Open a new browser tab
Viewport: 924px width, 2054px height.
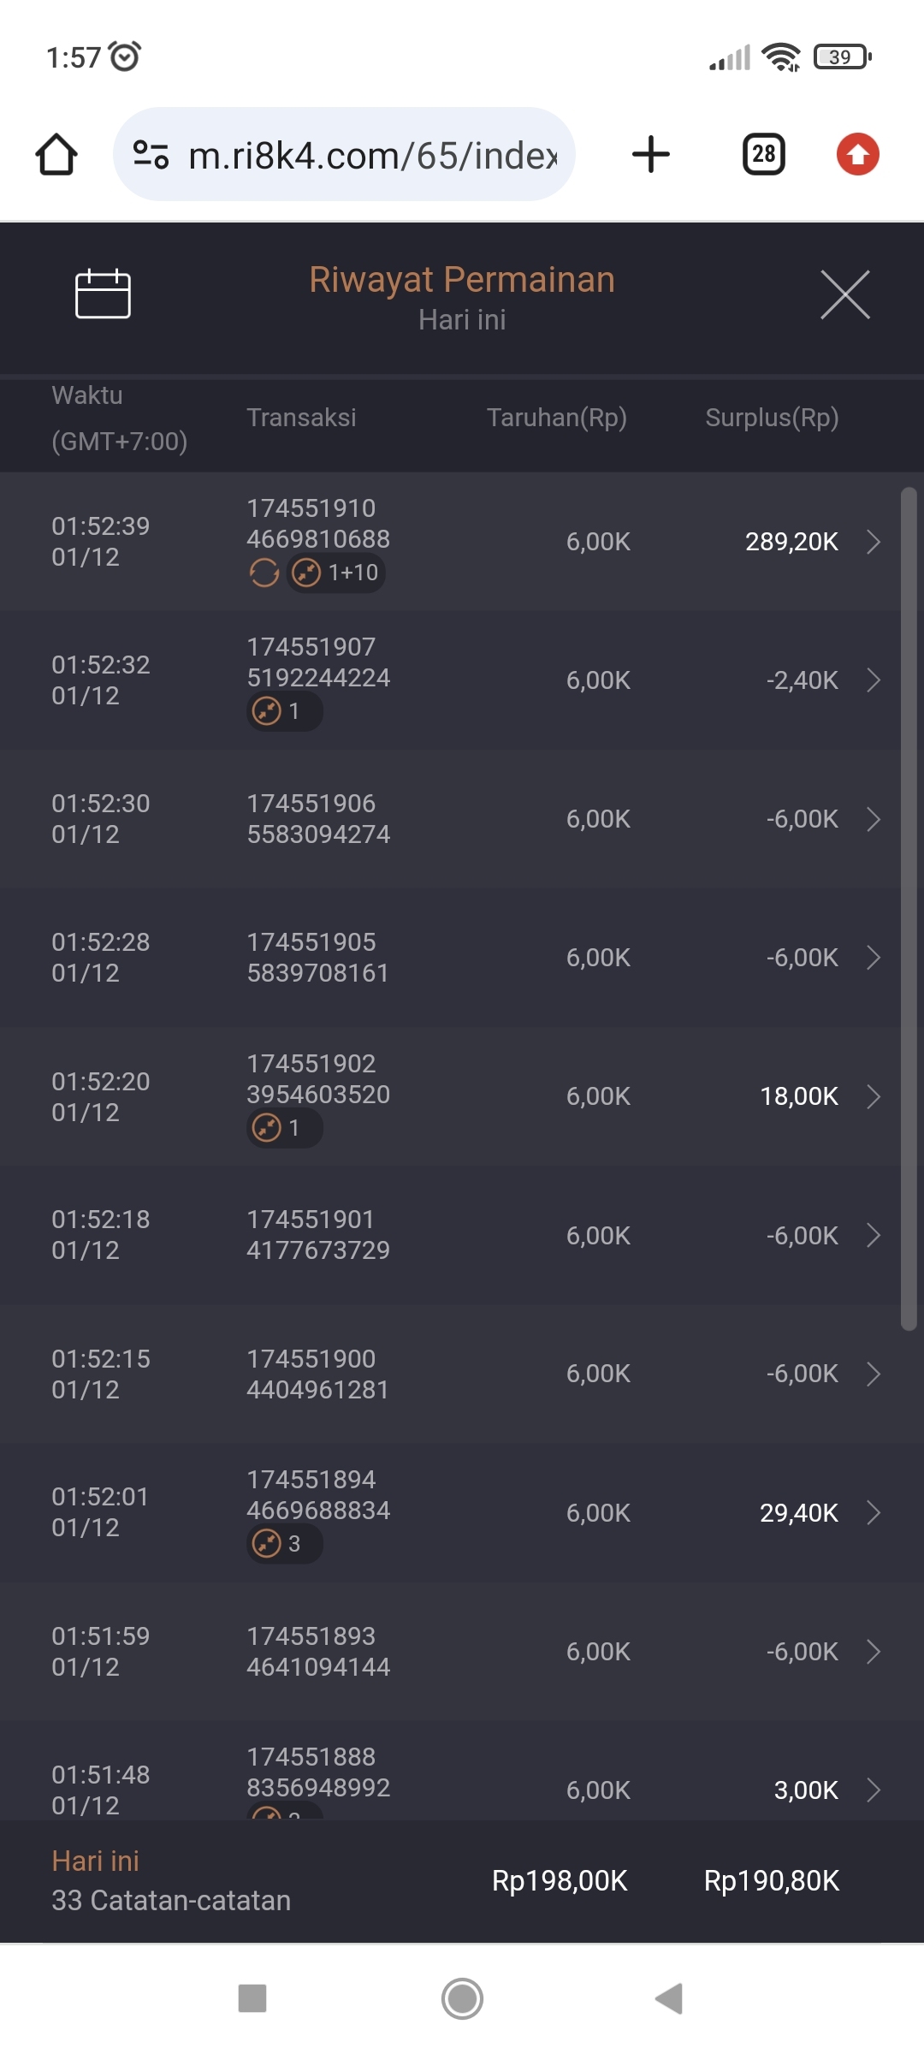point(650,155)
